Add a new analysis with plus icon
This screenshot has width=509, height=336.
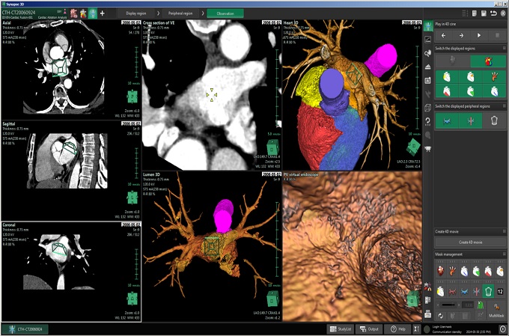(102, 13)
